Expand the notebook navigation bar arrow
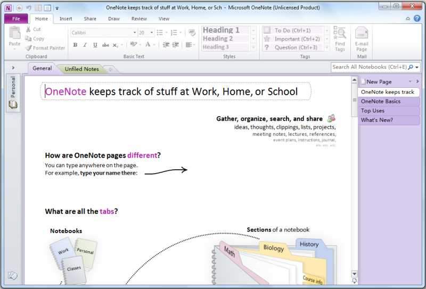The image size is (426, 289). click(13, 68)
